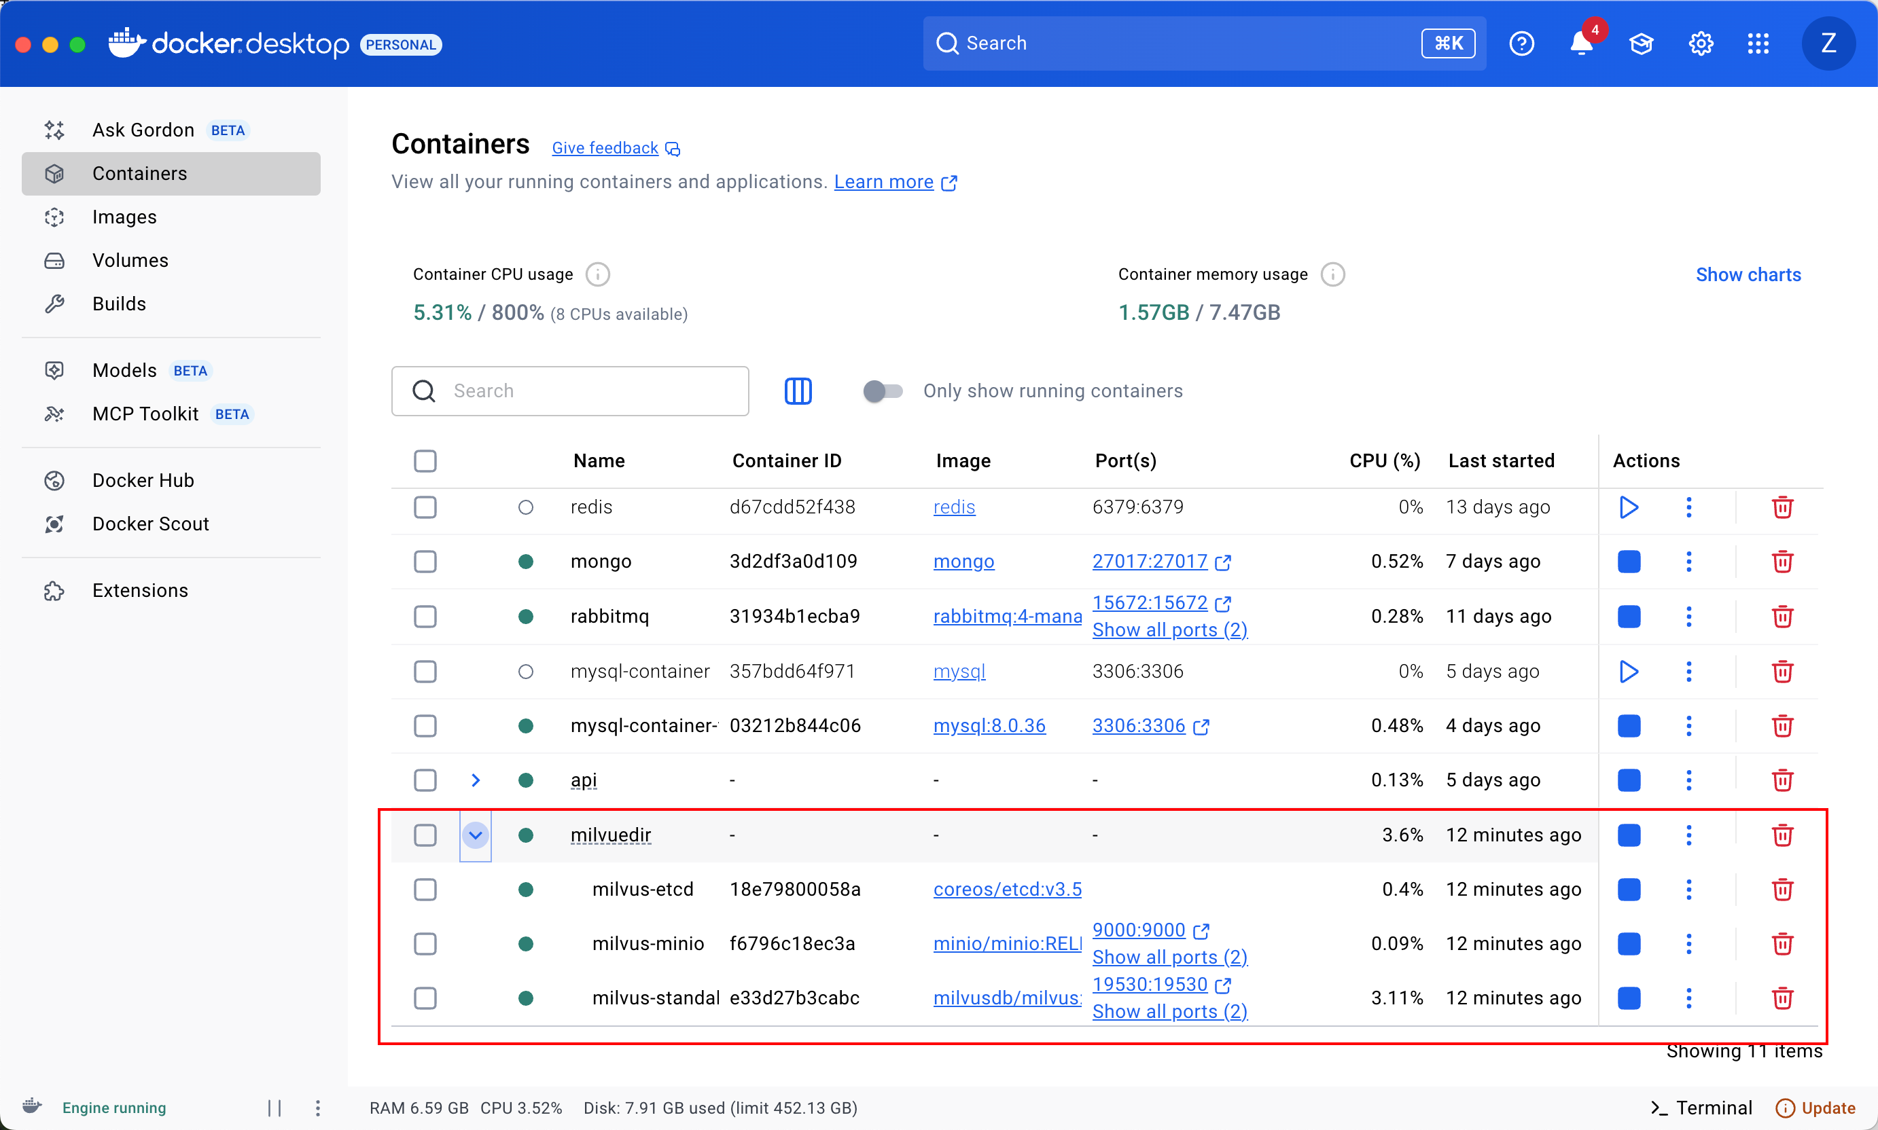The width and height of the screenshot is (1878, 1130).
Task: Focus the containers Search field
Action: coord(570,391)
